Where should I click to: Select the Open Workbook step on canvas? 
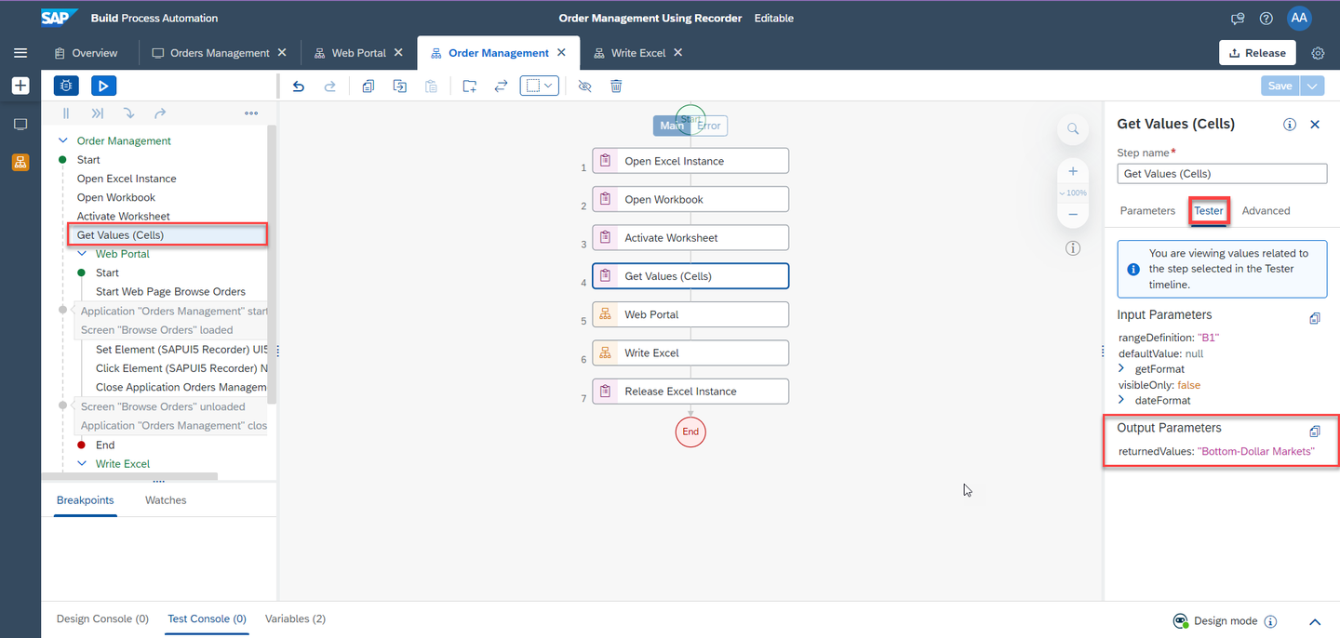(x=690, y=199)
